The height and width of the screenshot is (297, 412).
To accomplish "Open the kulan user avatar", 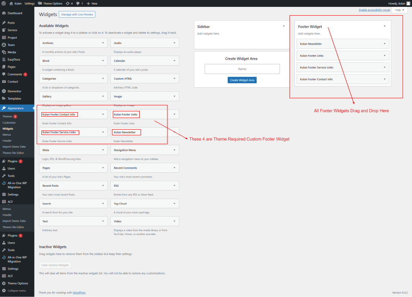I will [x=408, y=3].
